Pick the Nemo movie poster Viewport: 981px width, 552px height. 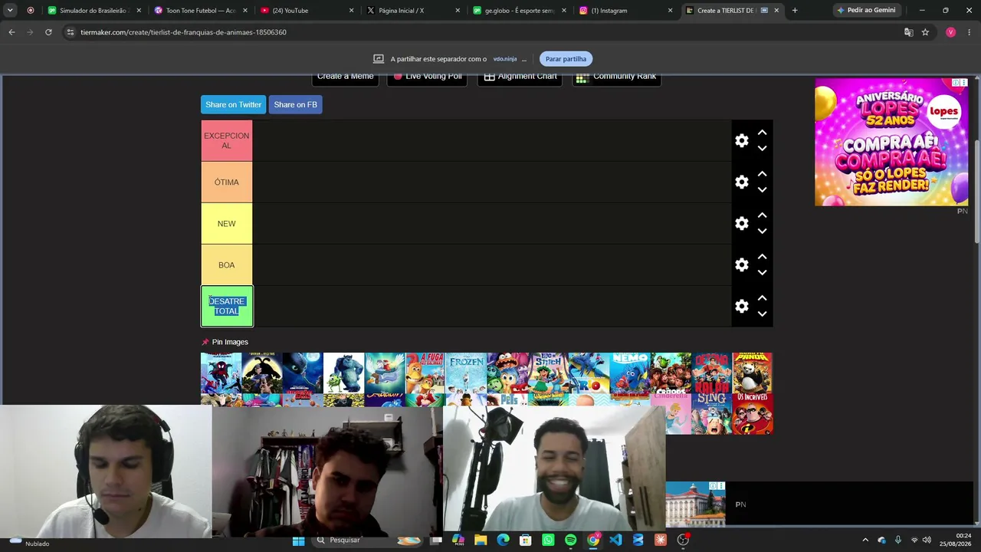click(x=630, y=373)
